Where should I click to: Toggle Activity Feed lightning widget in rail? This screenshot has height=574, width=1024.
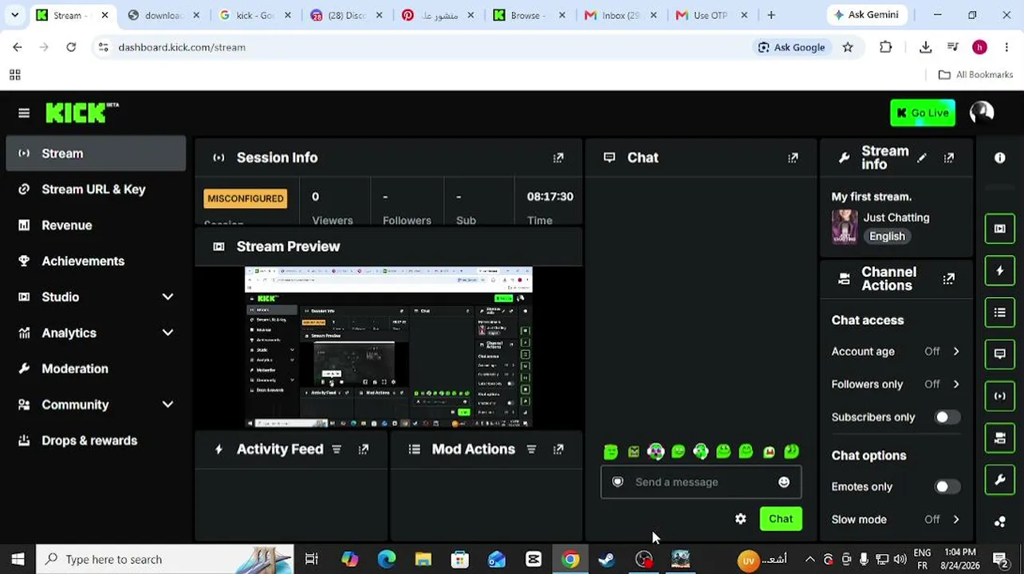pos(1000,271)
